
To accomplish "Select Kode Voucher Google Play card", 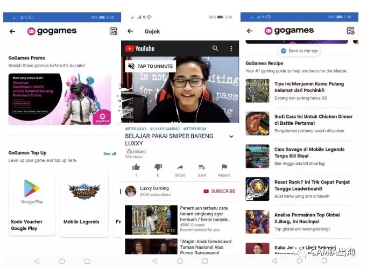I will pyautogui.click(x=32, y=202).
